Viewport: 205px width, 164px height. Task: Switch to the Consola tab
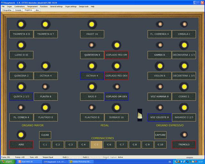(18, 10)
